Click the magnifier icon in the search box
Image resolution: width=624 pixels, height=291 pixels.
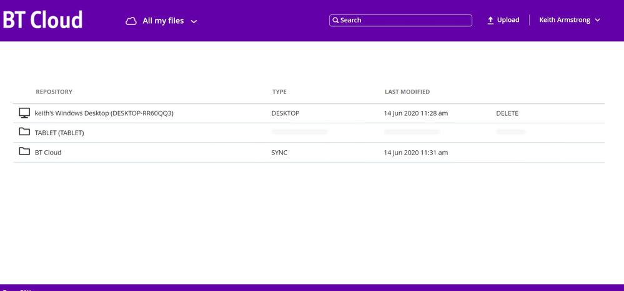335,20
